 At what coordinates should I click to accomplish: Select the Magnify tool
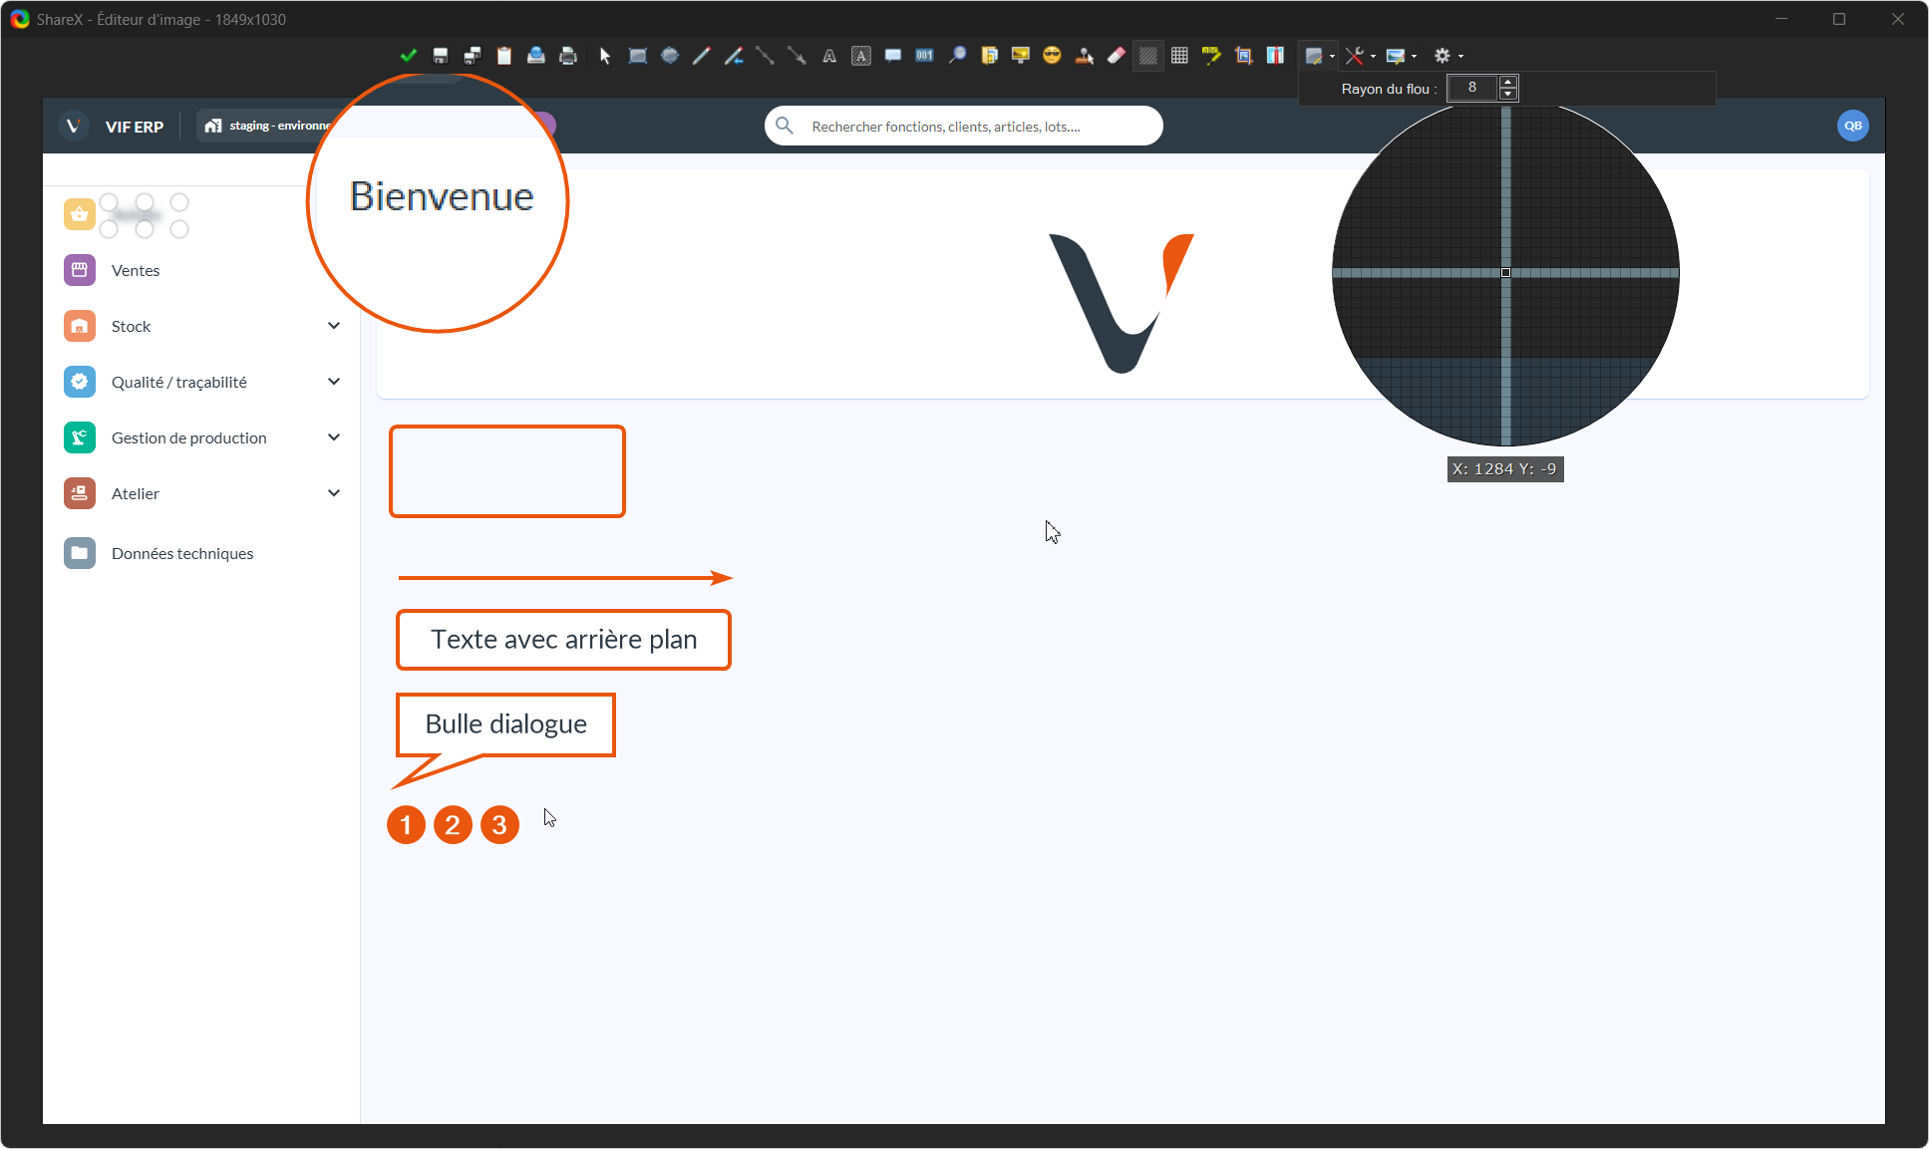click(x=957, y=56)
